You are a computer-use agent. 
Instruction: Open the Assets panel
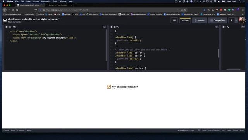coord(13,131)
